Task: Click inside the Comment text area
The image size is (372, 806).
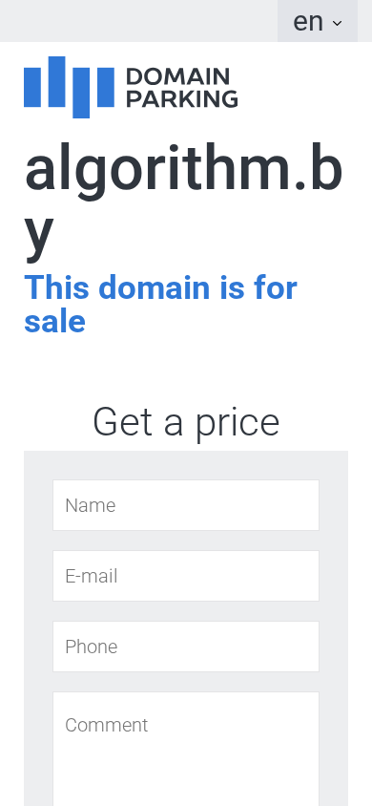Action: 186,749
